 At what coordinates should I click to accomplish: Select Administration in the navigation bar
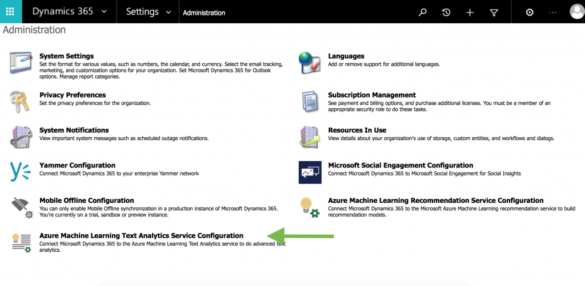[204, 13]
